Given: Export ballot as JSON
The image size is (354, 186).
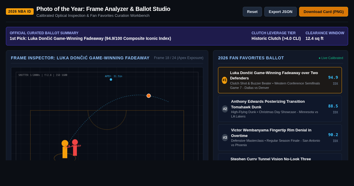Looking at the screenshot, I should pyautogui.click(x=281, y=12).
